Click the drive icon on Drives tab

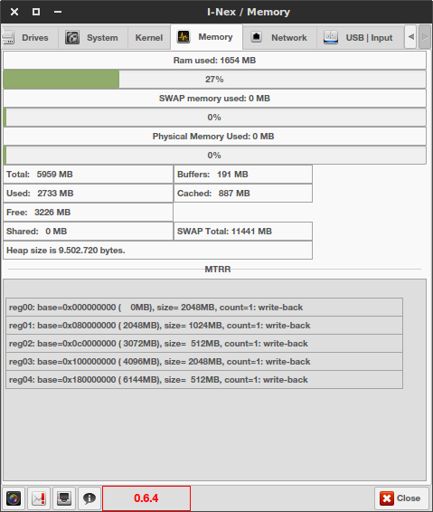(8, 38)
